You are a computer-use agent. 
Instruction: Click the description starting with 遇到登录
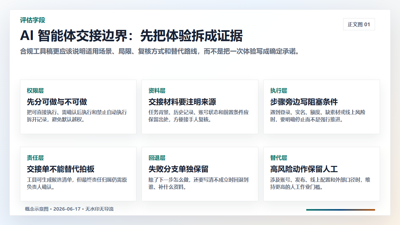[x=318, y=116]
